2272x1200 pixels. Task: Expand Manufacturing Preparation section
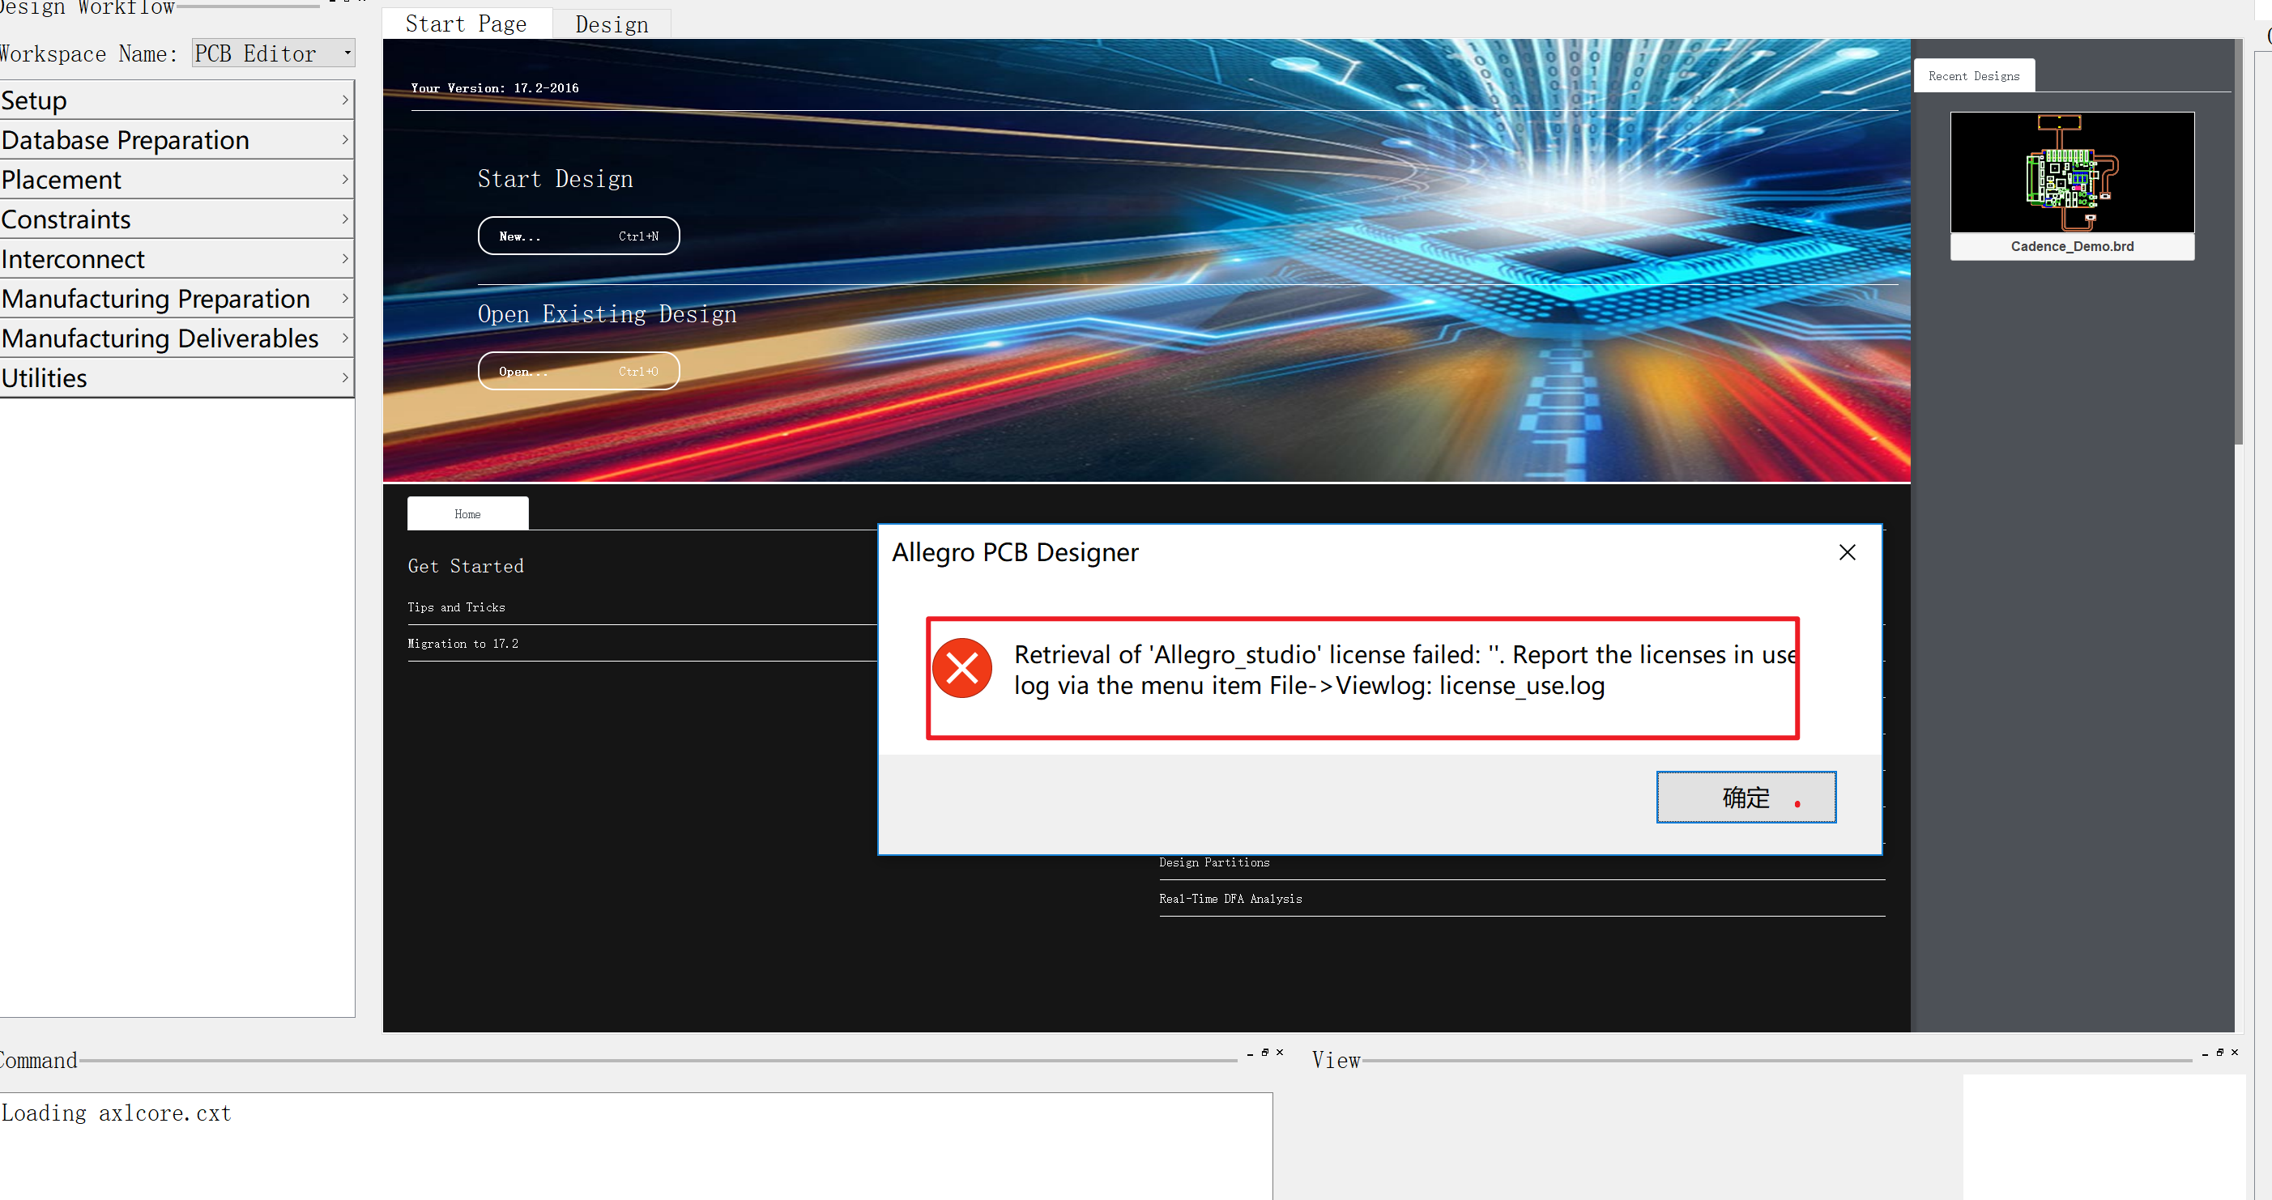[x=177, y=299]
